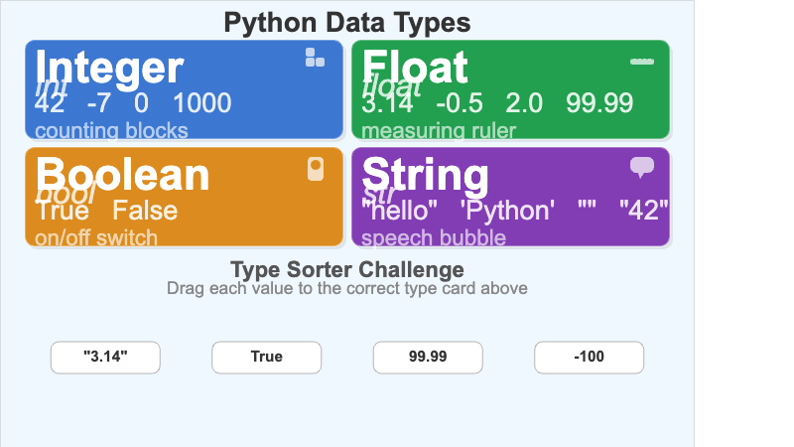Click the Boolean card heading
Viewport: 794px width, 447px height.
click(122, 175)
